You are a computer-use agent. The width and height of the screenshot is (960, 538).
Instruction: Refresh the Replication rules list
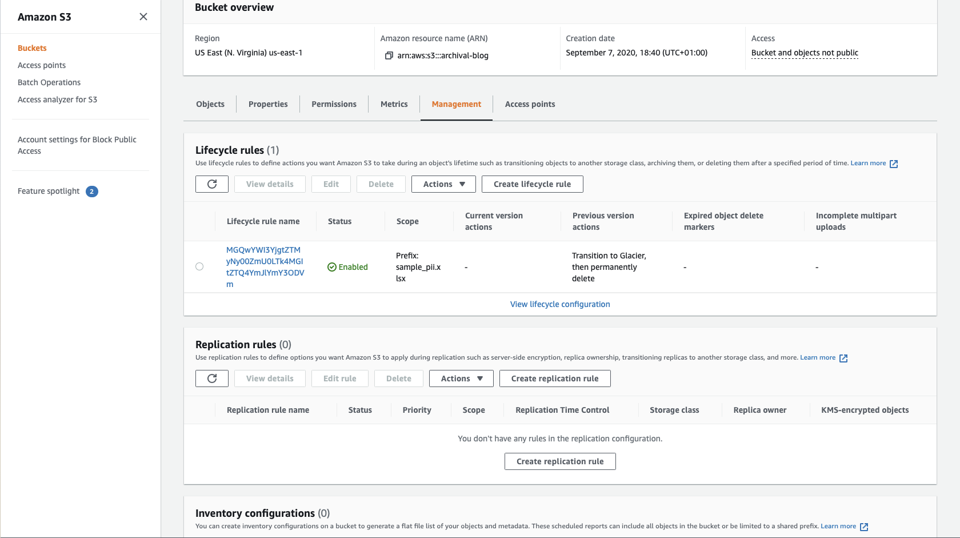pyautogui.click(x=212, y=378)
